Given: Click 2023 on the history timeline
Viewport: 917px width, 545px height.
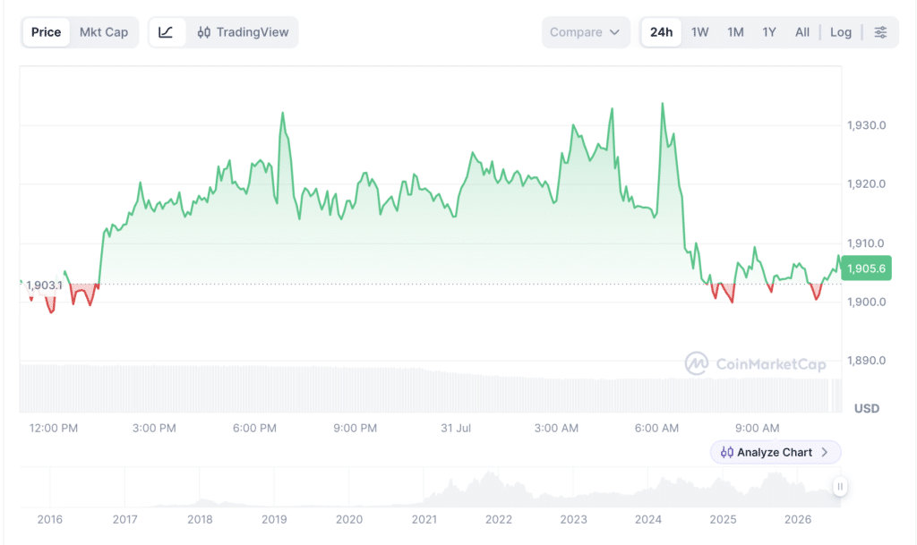Looking at the screenshot, I should pyautogui.click(x=574, y=519).
